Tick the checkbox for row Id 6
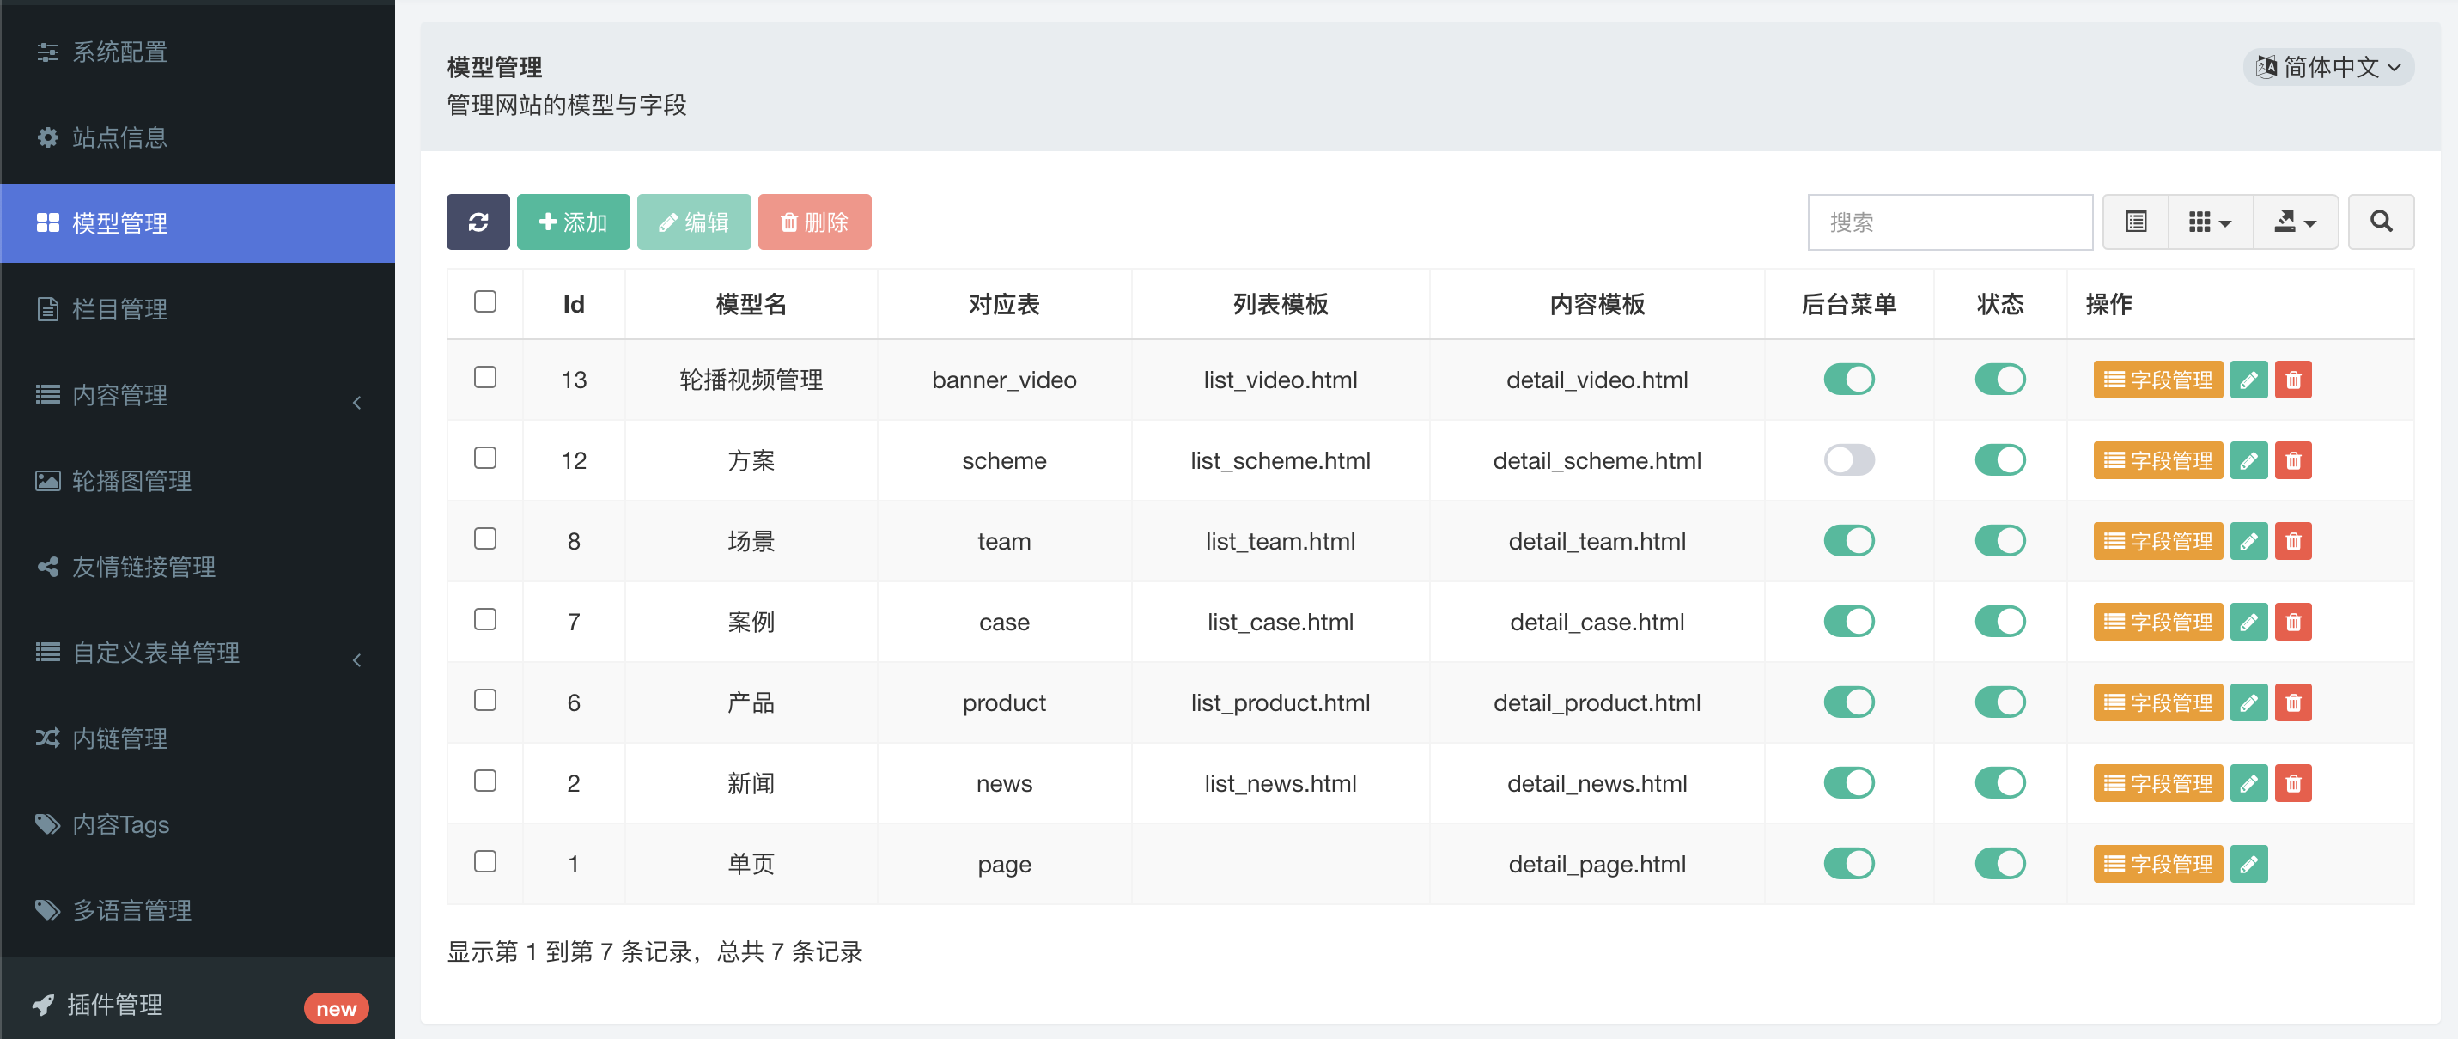 point(484,699)
